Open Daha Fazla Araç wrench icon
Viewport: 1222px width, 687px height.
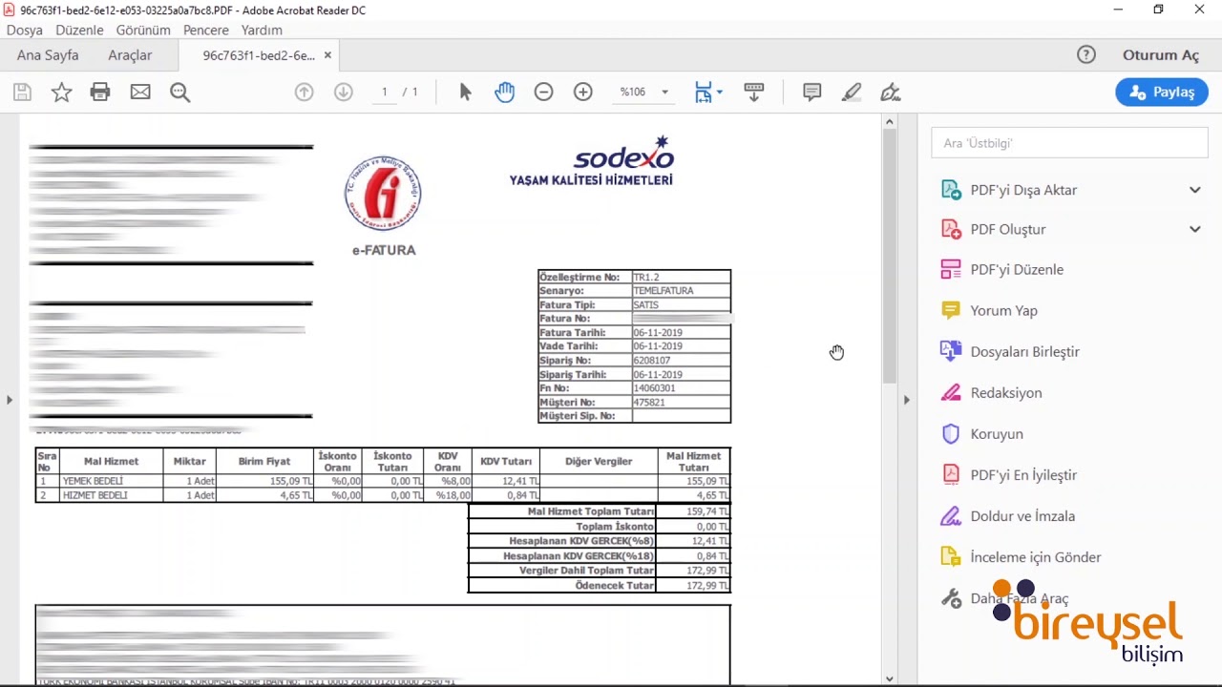click(951, 598)
